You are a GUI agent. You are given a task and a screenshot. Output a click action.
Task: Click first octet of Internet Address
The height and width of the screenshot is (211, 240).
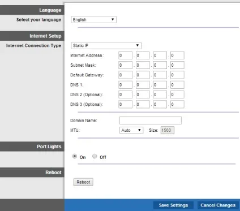click(x=126, y=55)
